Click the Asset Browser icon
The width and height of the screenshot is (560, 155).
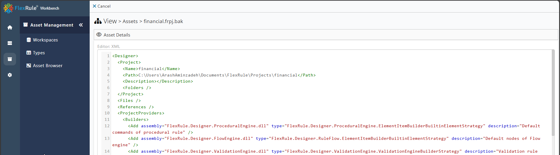tap(29, 66)
